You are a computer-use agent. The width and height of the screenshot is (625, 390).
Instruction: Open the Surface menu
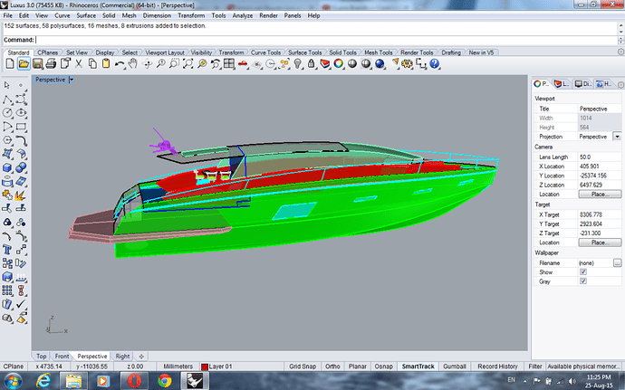tap(88, 15)
